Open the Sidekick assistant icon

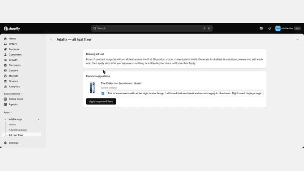coord(261,28)
